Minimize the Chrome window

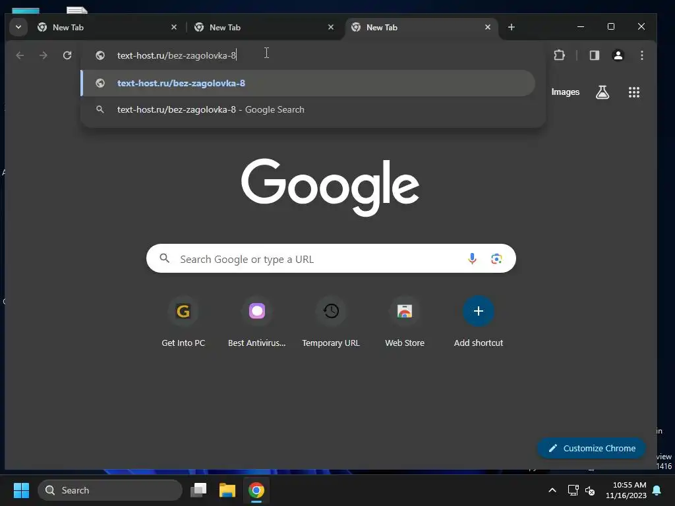[581, 26]
